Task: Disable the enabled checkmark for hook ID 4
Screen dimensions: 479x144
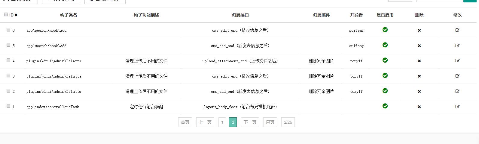Action: [385, 60]
